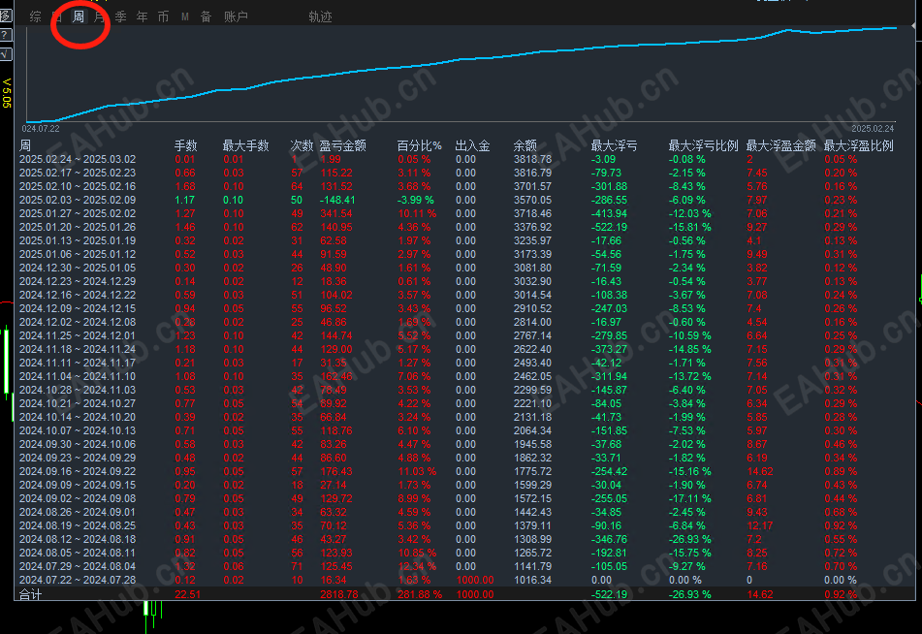Click the 最大浮盈比例 column header
Image resolution: width=922 pixels, height=634 pixels.
click(x=858, y=145)
